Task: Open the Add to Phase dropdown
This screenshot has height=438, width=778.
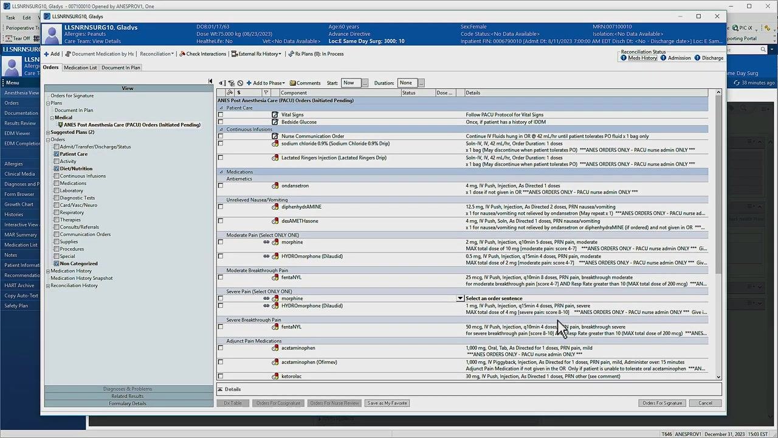Action: [x=266, y=83]
